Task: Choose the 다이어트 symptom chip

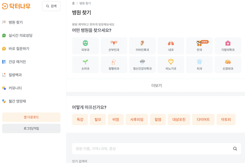Action: 203,119
